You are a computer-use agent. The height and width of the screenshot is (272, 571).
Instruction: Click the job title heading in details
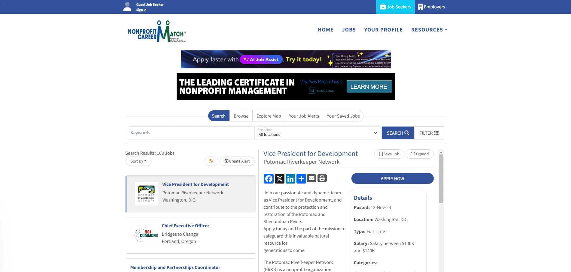(x=311, y=154)
